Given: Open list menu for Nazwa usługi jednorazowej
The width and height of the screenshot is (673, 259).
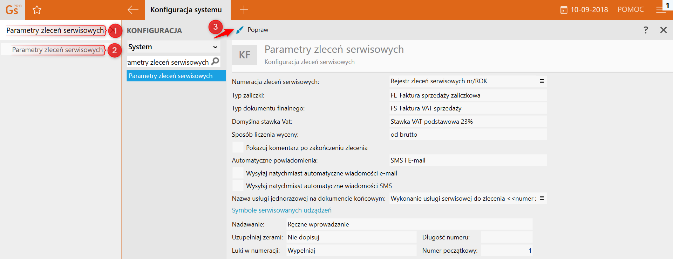Looking at the screenshot, I should [x=542, y=198].
